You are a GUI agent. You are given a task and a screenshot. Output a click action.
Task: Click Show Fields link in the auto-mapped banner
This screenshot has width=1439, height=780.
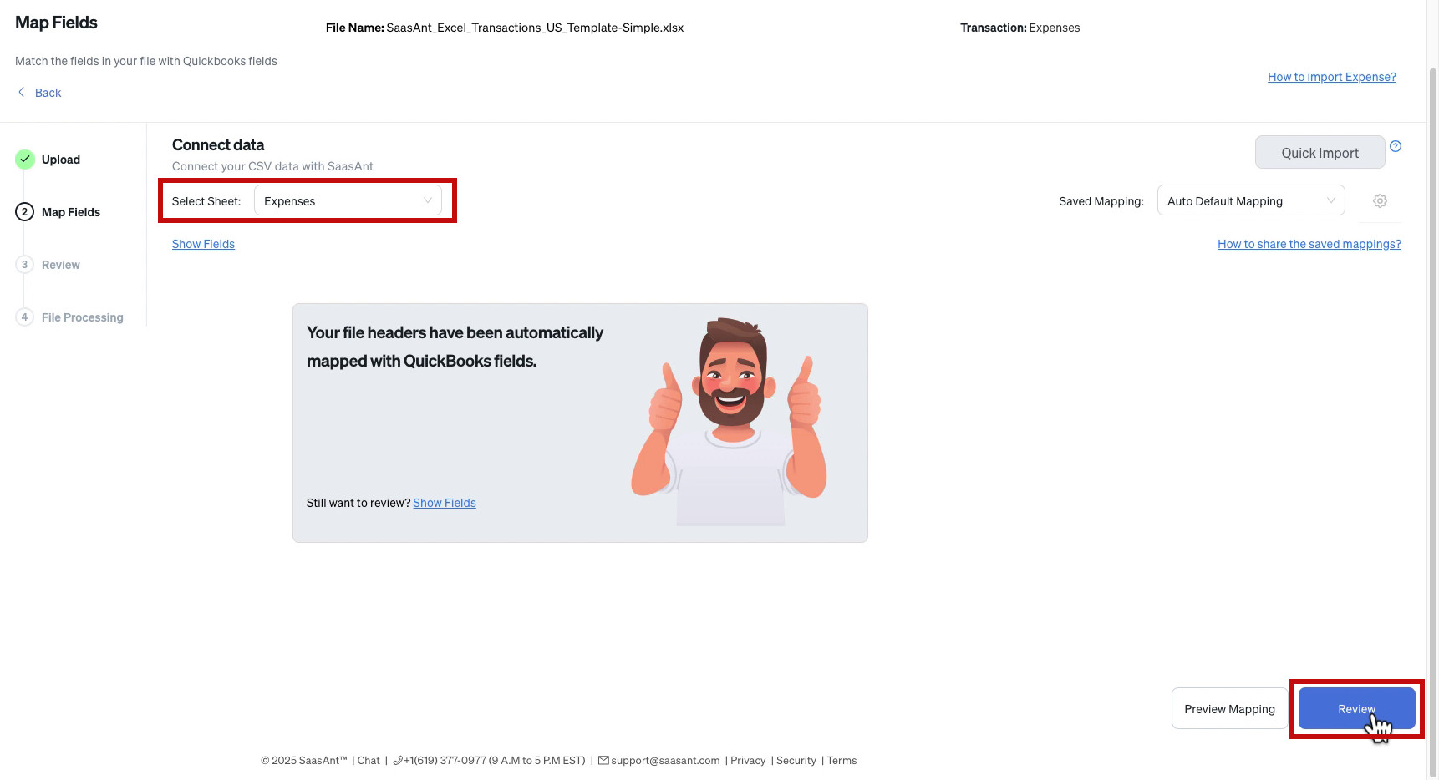[x=444, y=503]
